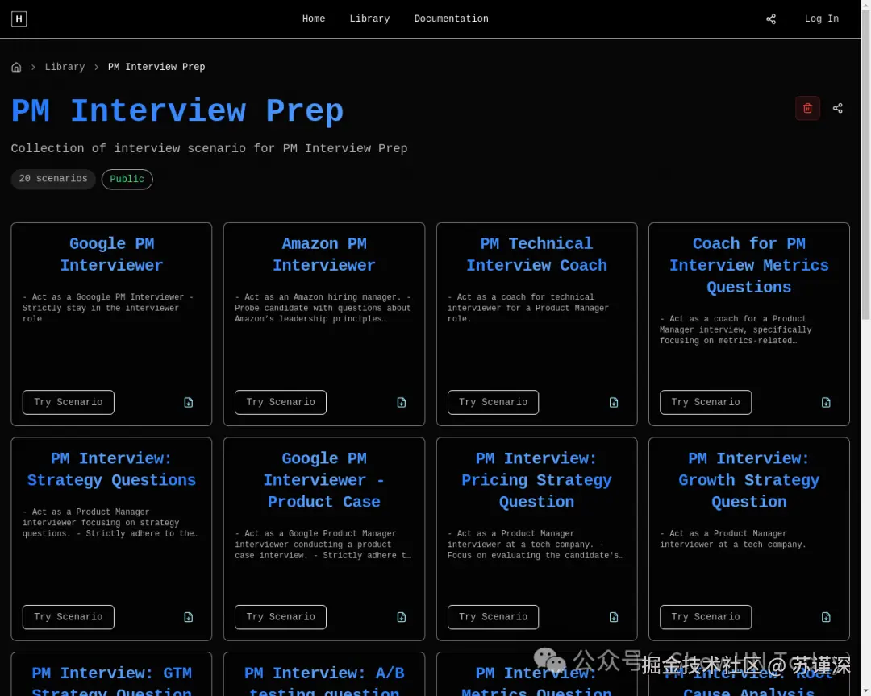Try Scenario for Google PM Product Case
Screen dimensions: 871x696
[x=281, y=617]
